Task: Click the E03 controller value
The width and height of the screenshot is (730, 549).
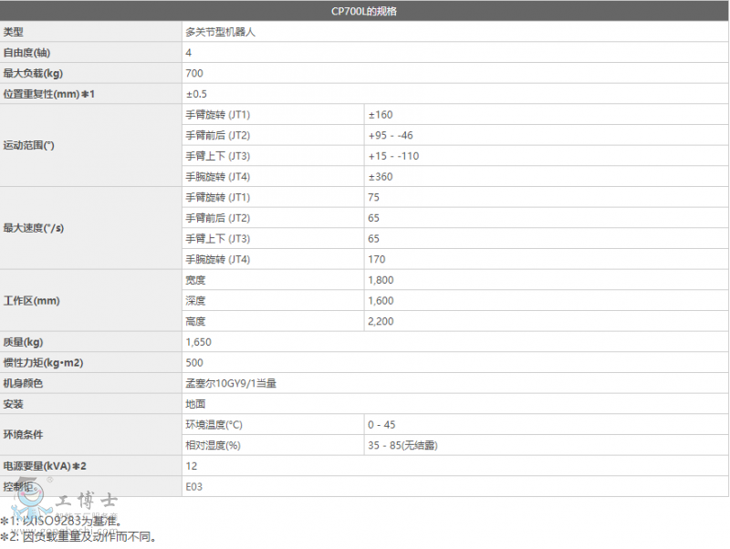Action: coord(193,487)
